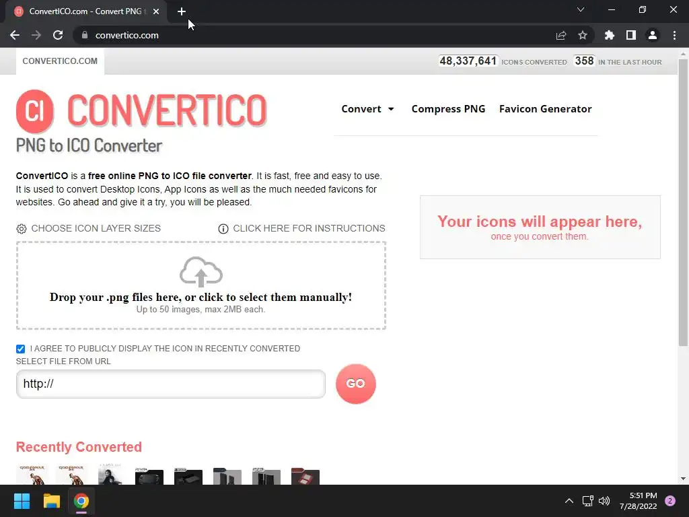The width and height of the screenshot is (689, 517).
Task: Select the CONVERTICO.COM top tab
Action: point(60,61)
